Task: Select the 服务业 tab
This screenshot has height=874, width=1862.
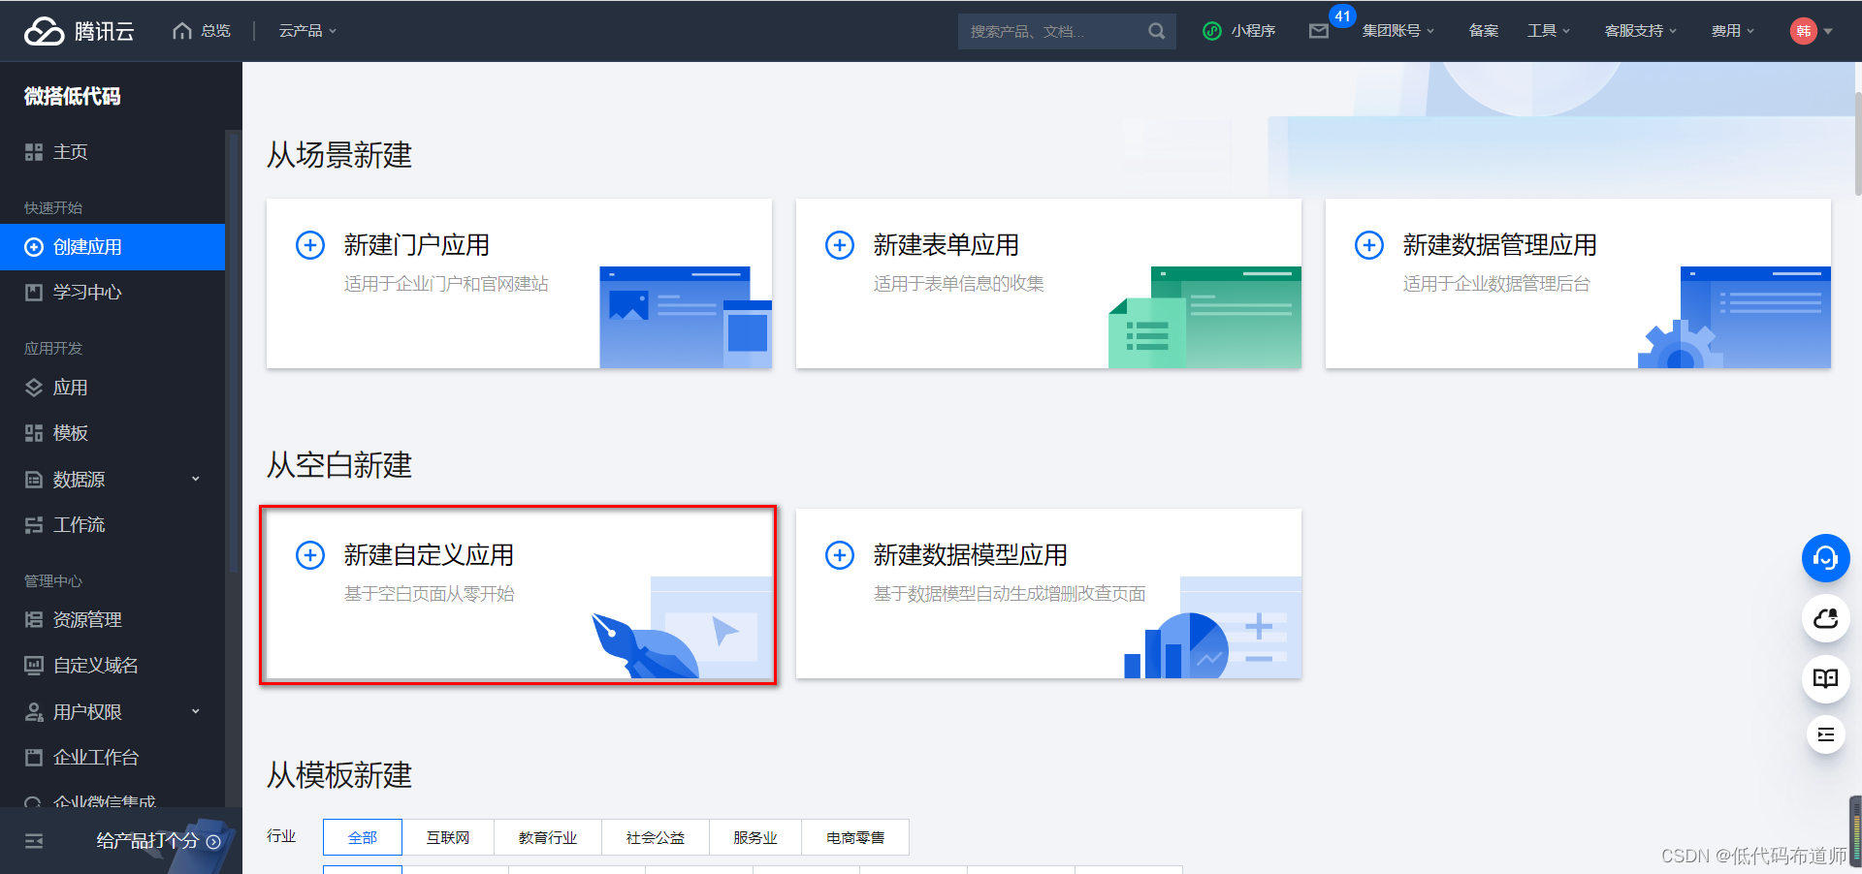Action: pos(755,837)
